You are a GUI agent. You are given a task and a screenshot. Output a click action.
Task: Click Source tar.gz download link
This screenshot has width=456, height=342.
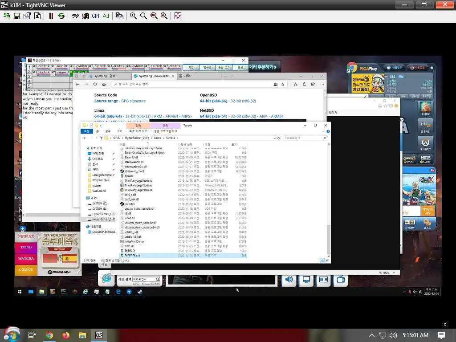(106, 101)
